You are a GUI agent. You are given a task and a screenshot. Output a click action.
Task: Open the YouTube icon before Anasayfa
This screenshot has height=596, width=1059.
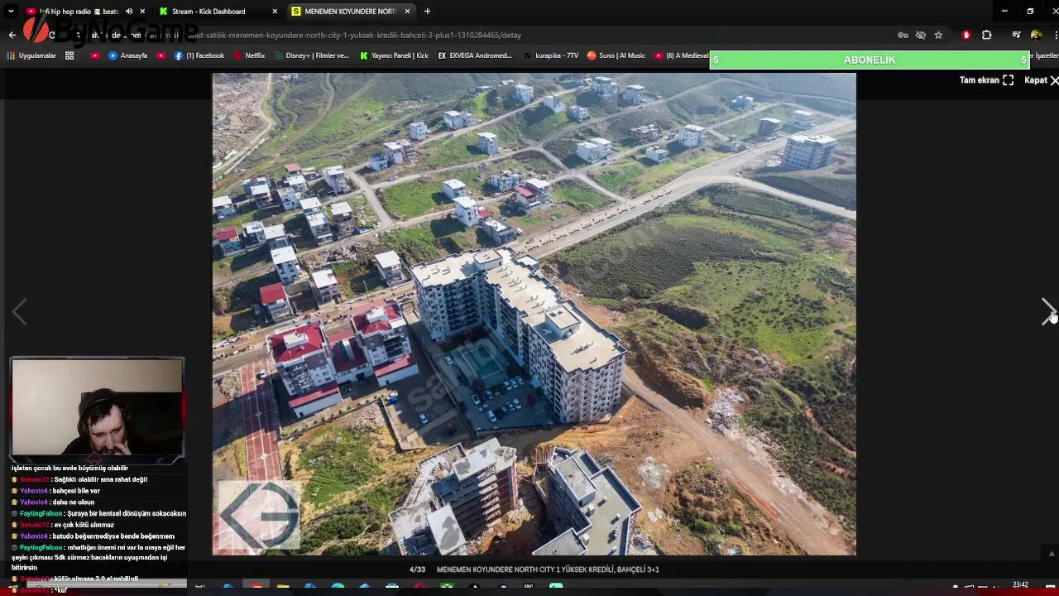[95, 55]
